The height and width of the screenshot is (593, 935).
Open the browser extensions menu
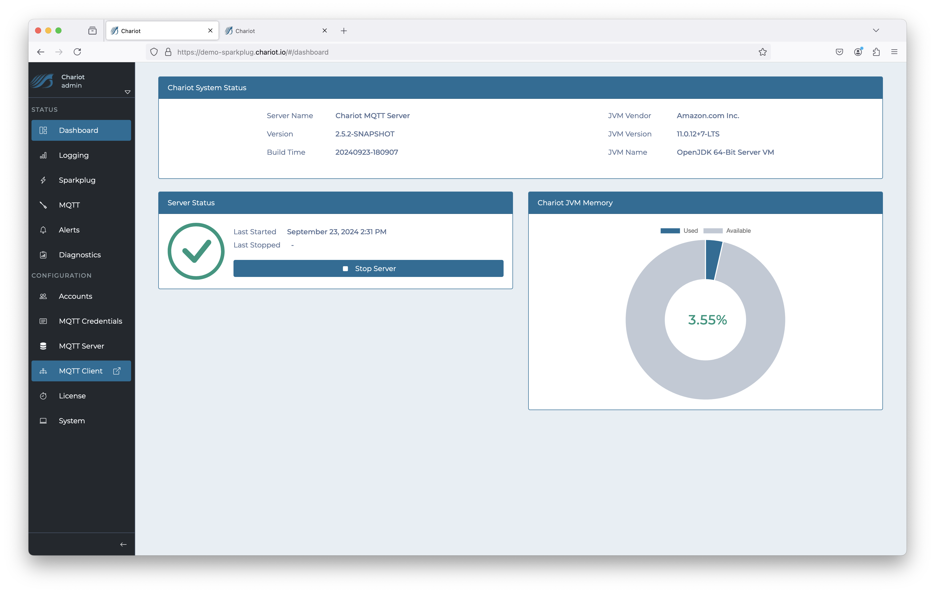876,52
